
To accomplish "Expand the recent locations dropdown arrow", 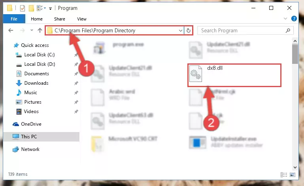I will pyautogui.click(x=32, y=30).
